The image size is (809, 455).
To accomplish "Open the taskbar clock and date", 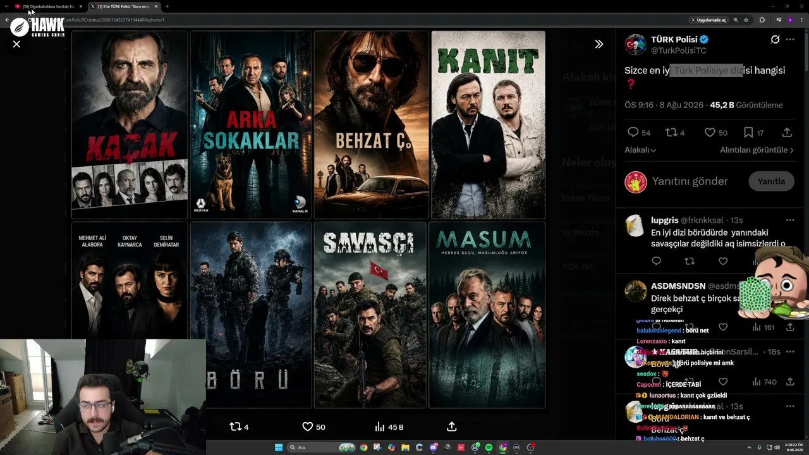I will click(x=793, y=447).
